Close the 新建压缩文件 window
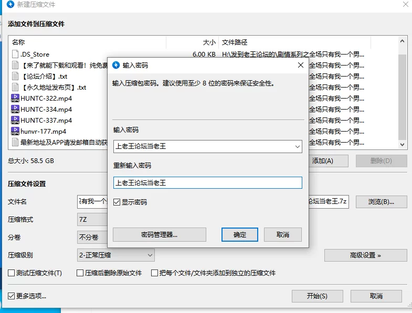Image resolution: width=412 pixels, height=313 pixels. click(406, 4)
